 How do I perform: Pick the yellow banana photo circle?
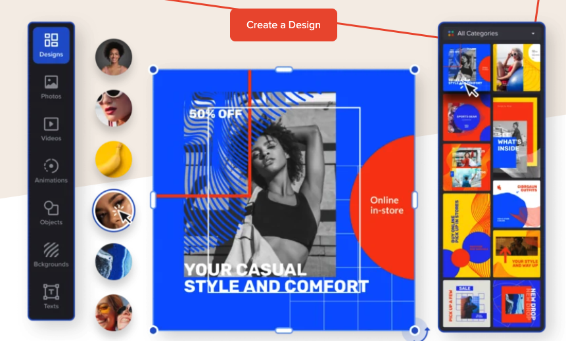pyautogui.click(x=114, y=159)
